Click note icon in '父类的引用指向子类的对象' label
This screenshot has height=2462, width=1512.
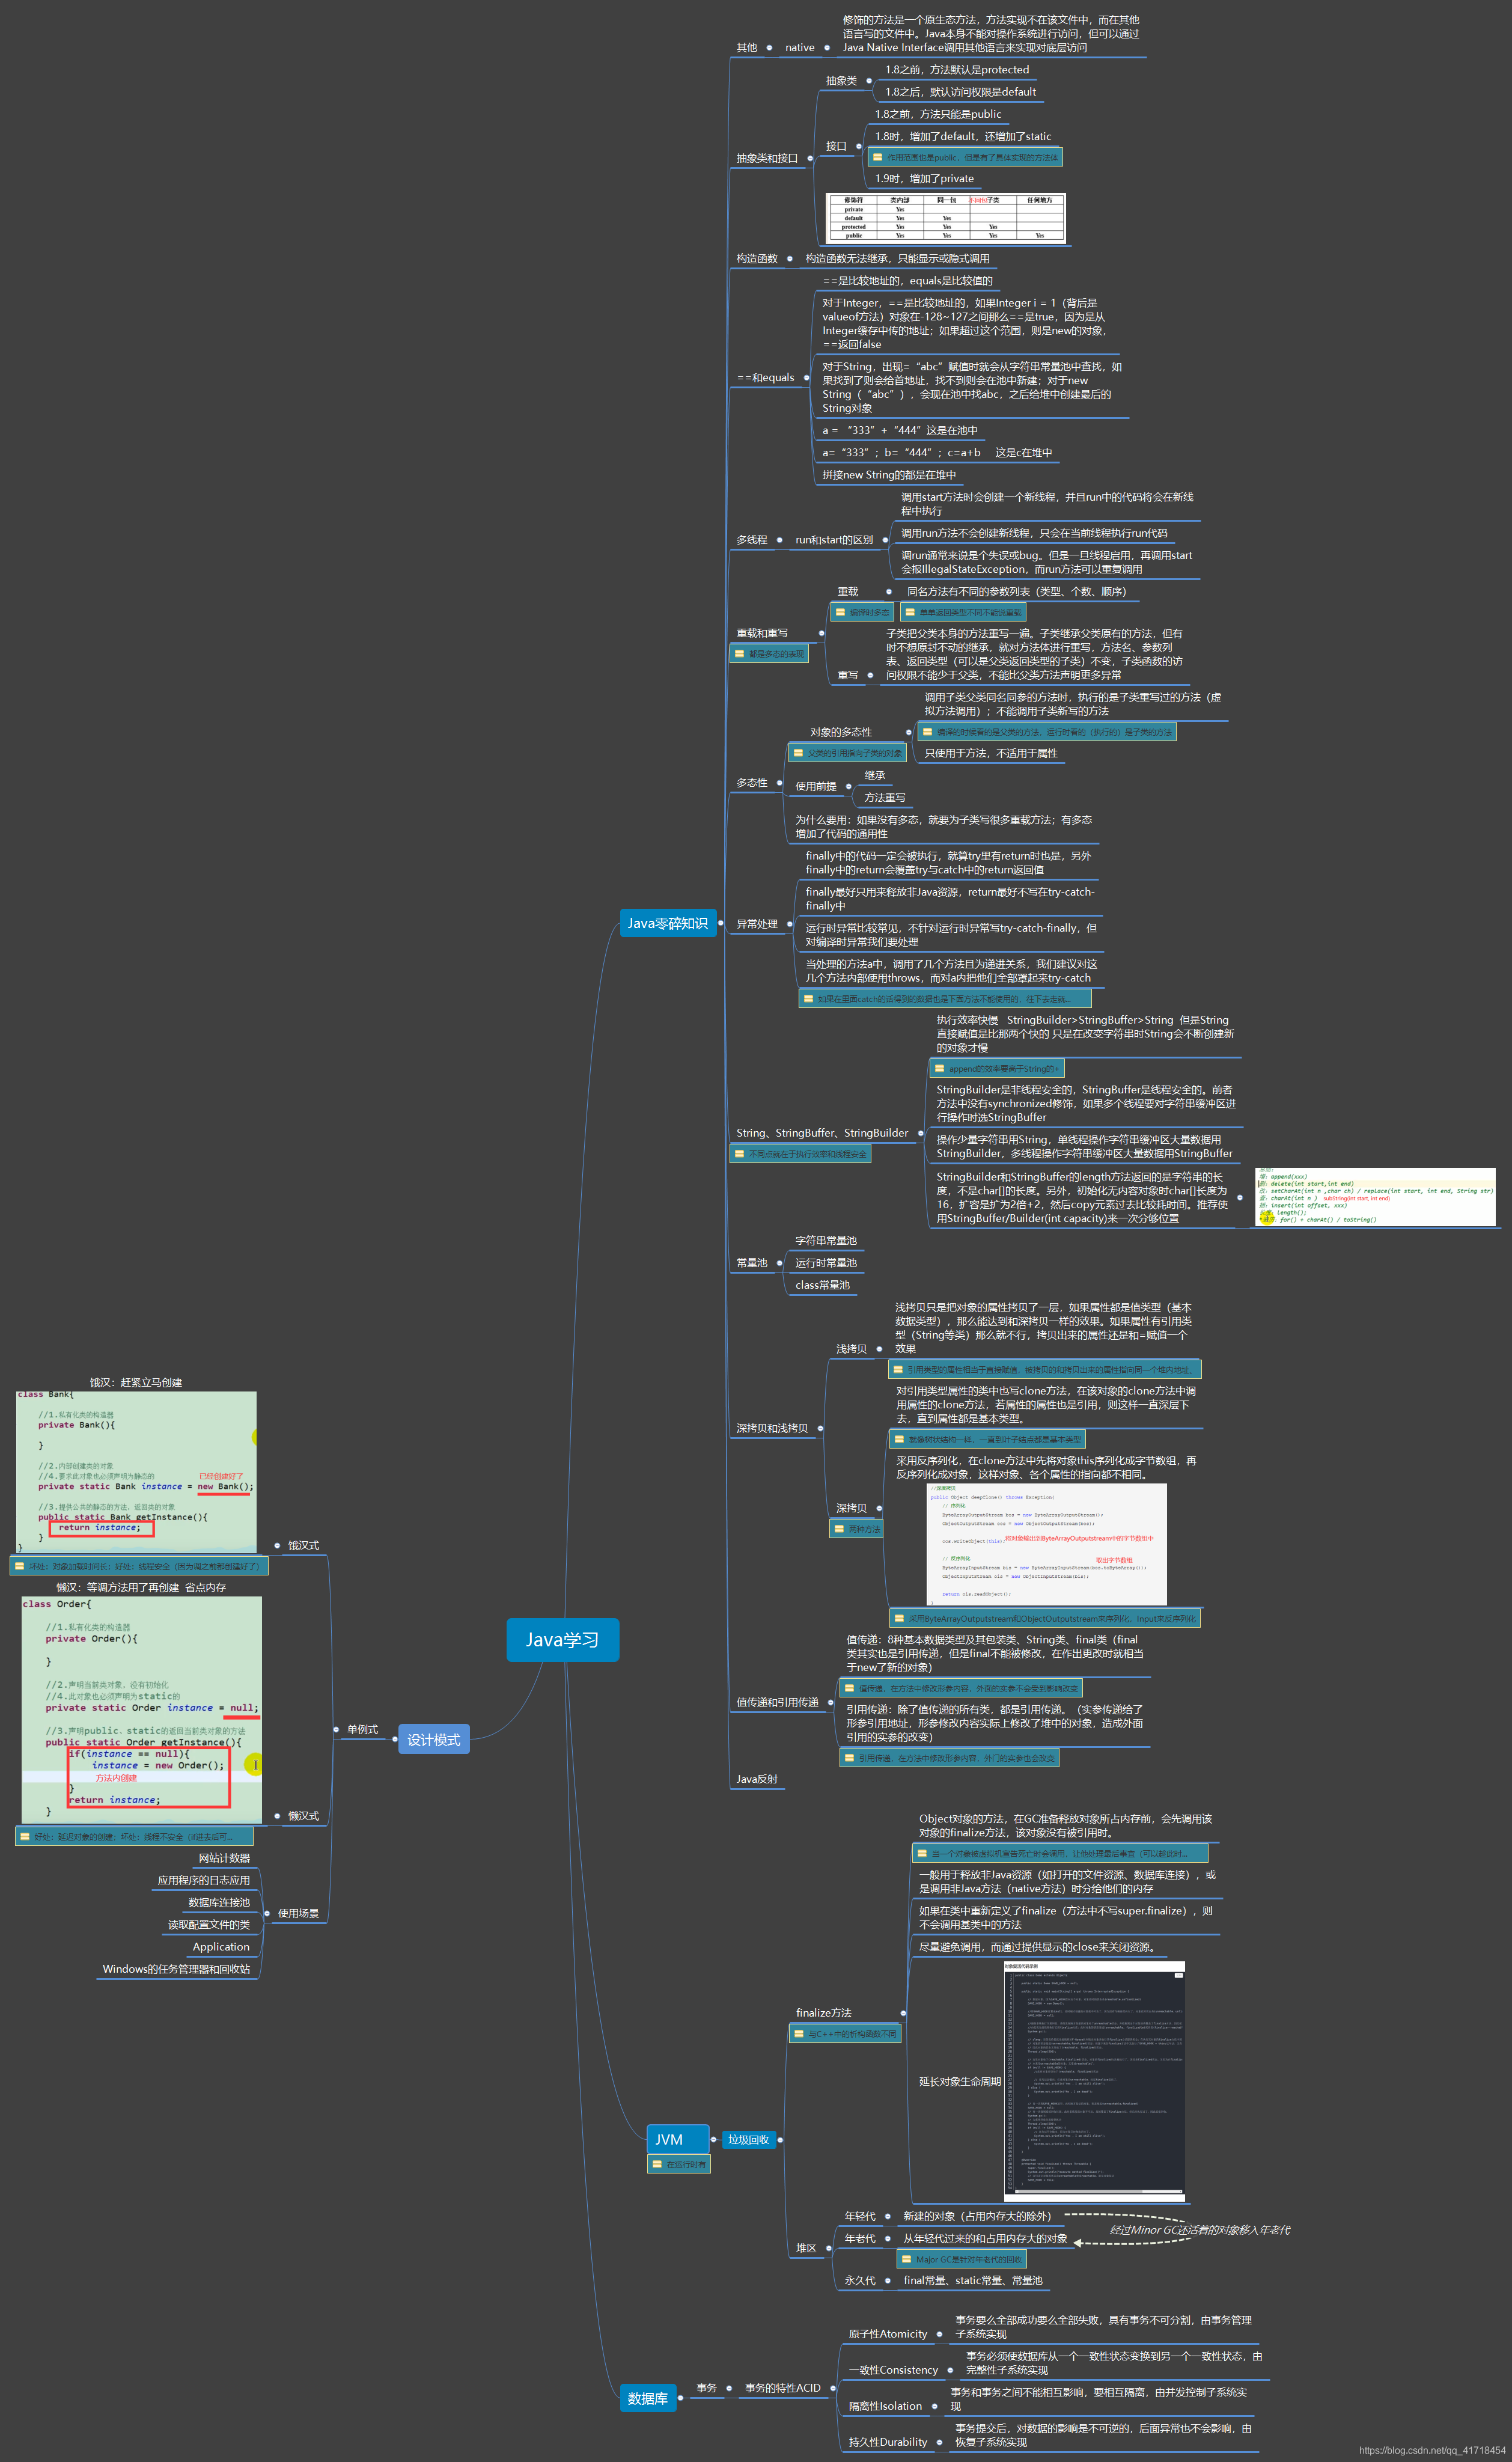[x=798, y=753]
